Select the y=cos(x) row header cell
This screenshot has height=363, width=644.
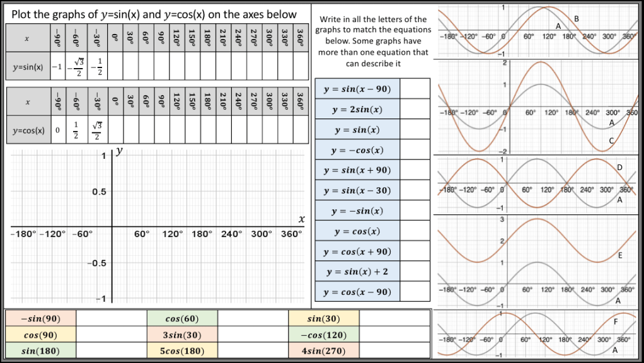pos(26,131)
